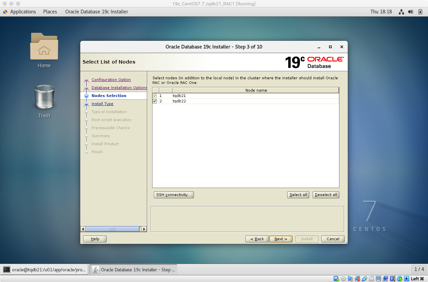
Task: Click the network status icon in top panel
Action: point(401,12)
